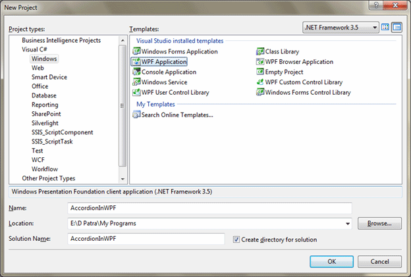Switch templates to large icons view
The width and height of the screenshot is (411, 277).
387,28
